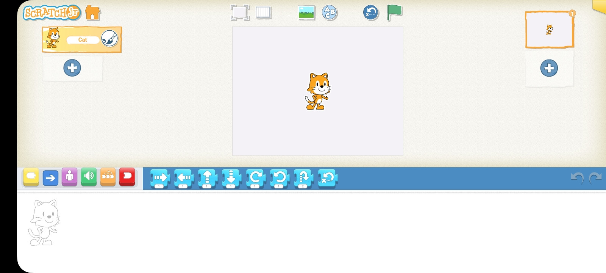Add text with the ABC icon
Viewport: 606px width, 273px height.
pyautogui.click(x=330, y=13)
